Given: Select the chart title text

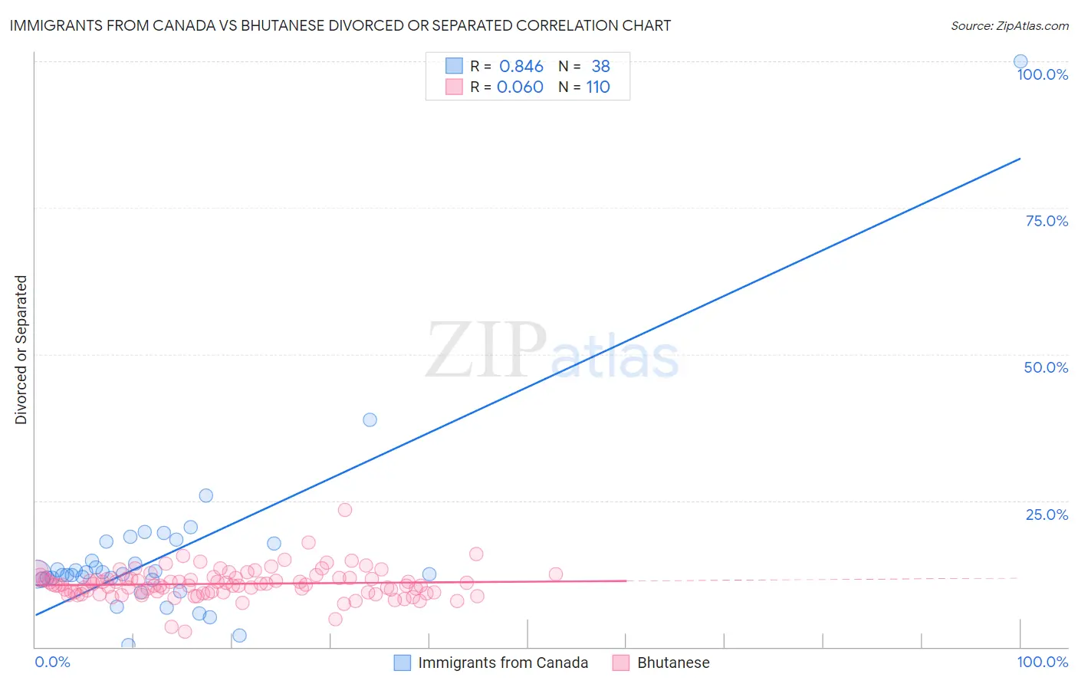Looking at the screenshot, I should pos(340,25).
